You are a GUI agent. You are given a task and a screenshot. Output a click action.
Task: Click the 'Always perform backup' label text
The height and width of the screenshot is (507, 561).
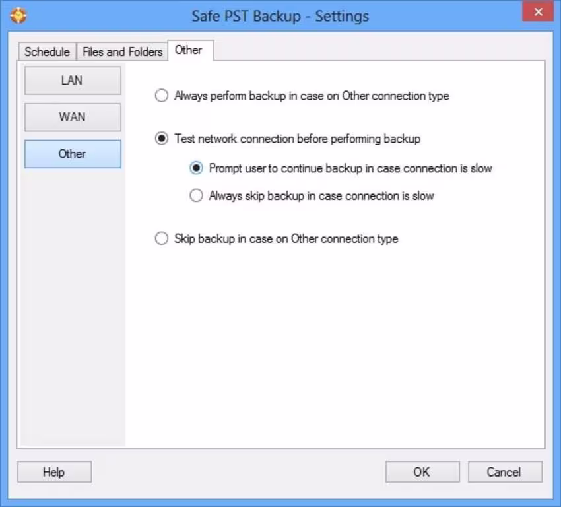pos(312,96)
